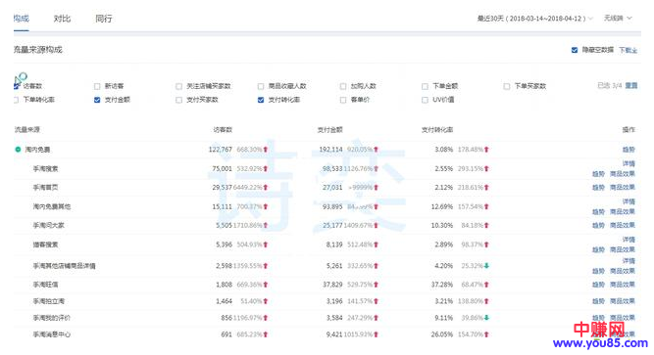Open 商品效果 for the 手淘搜索 row
This screenshot has width=654, height=355.
[623, 174]
